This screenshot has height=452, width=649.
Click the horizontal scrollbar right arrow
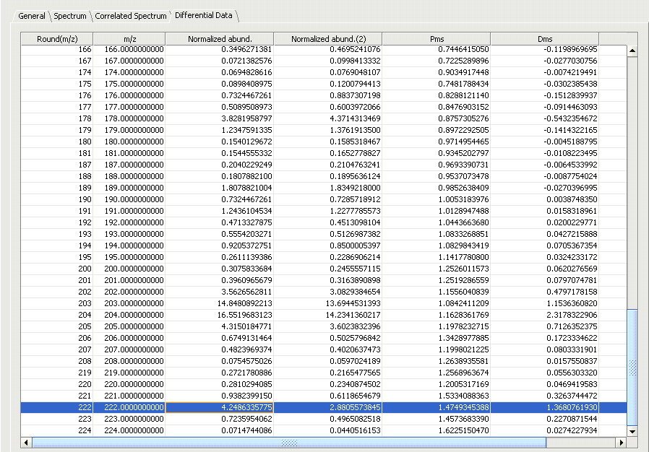click(x=621, y=442)
